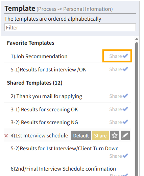Click the pencil edit icon on 4)1st Interview schedule

125,135
